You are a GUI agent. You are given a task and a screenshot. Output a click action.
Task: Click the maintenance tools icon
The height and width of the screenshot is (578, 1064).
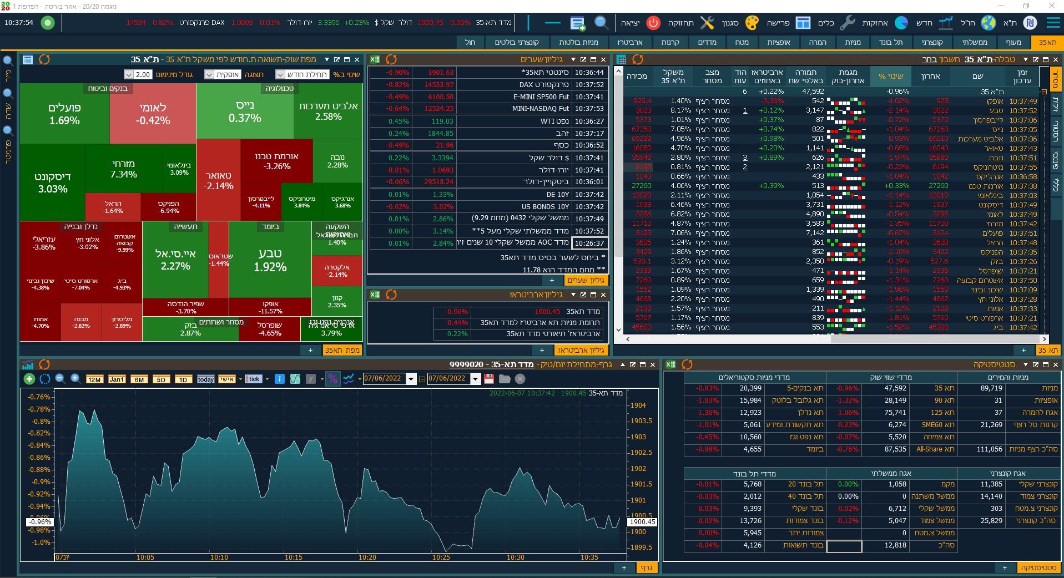707,23
